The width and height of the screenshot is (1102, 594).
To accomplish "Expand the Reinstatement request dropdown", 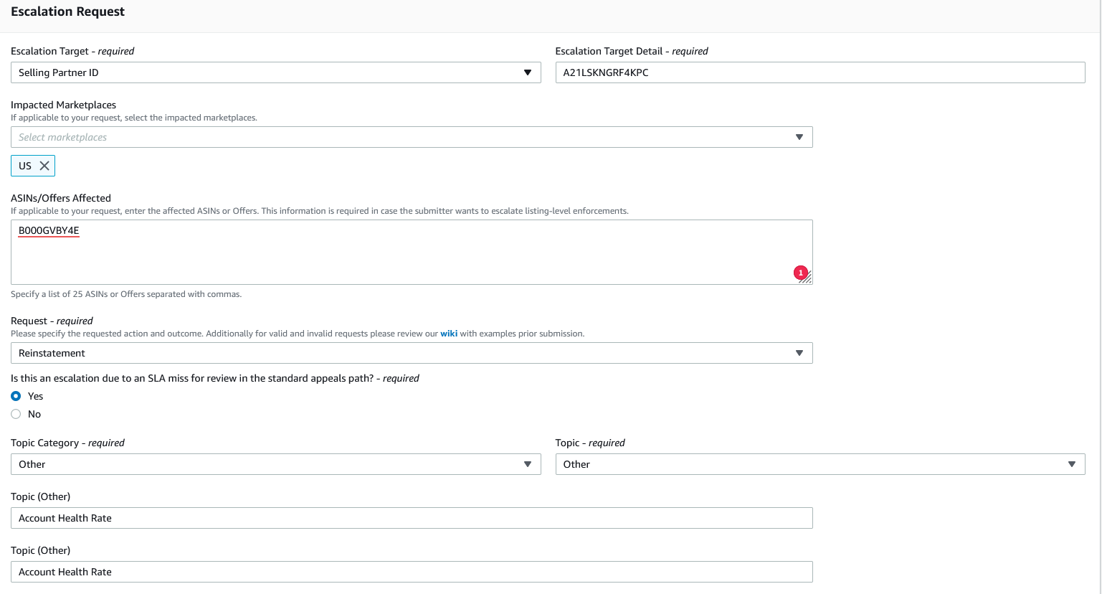I will [402, 353].
